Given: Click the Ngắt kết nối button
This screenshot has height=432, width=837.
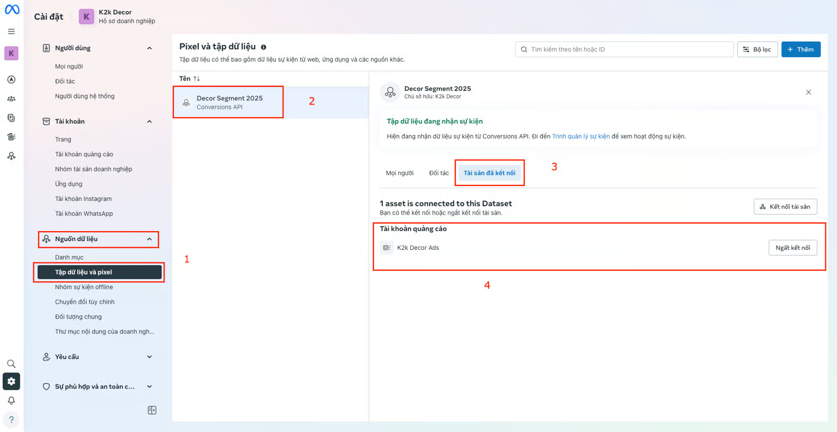Looking at the screenshot, I should pyautogui.click(x=792, y=248).
